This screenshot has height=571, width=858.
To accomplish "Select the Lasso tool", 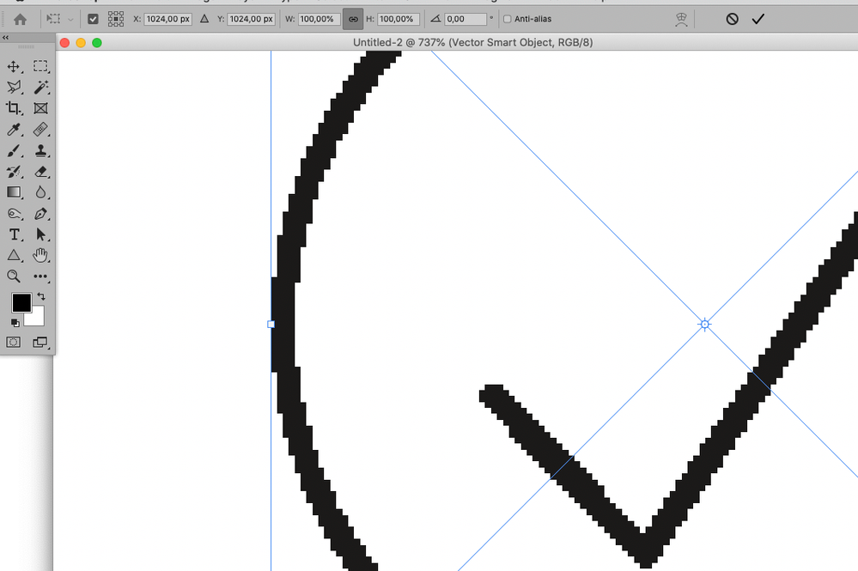I will [x=13, y=87].
